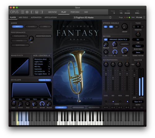Click the reverb Predelay knob
This screenshot has width=155, height=138.
pyautogui.click(x=106, y=44)
